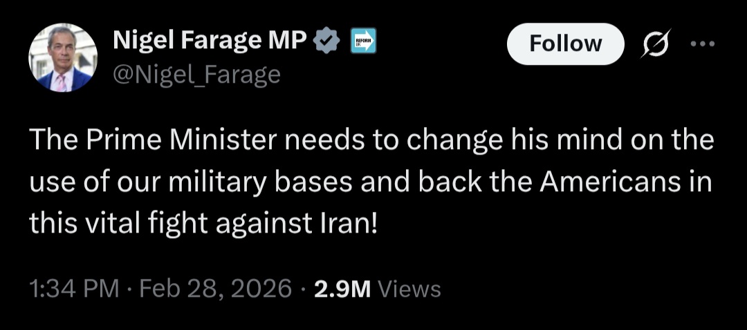Open the three-dot more options menu
Viewport: 747px width, 330px height.
[x=702, y=43]
